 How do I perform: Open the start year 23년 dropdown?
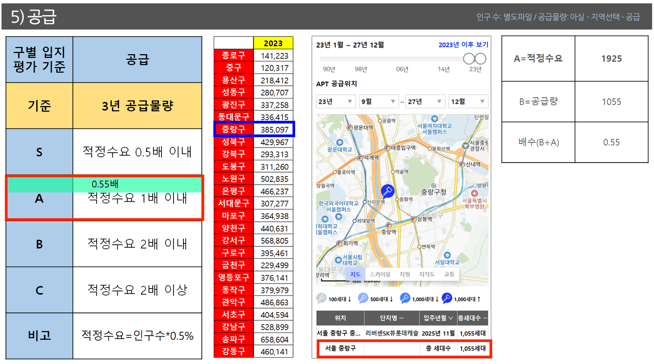click(x=335, y=102)
